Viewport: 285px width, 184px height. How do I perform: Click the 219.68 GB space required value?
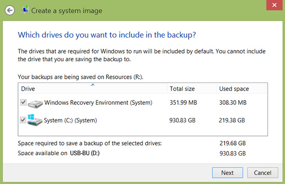click(x=233, y=143)
